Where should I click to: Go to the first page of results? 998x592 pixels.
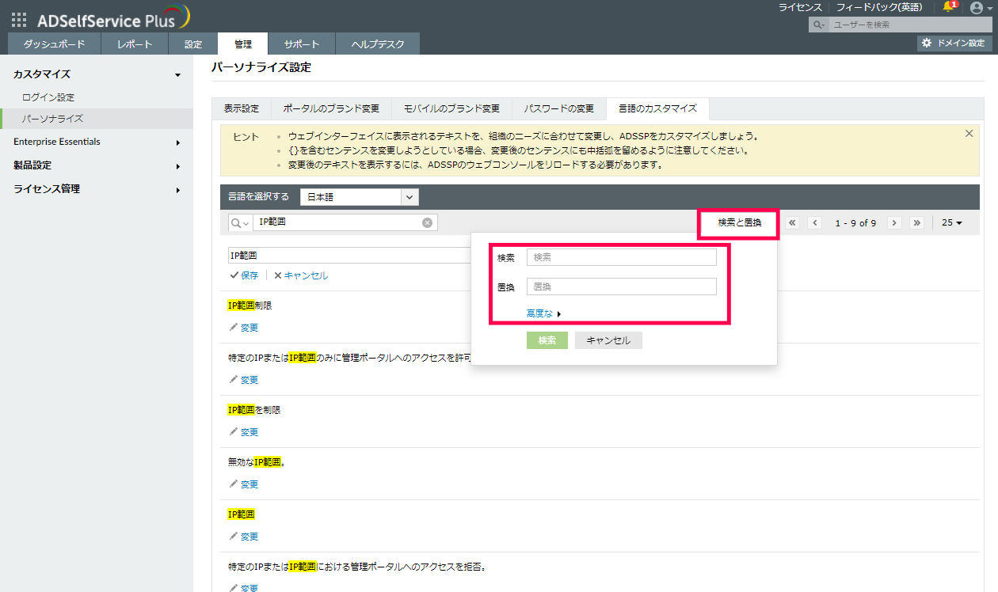792,223
